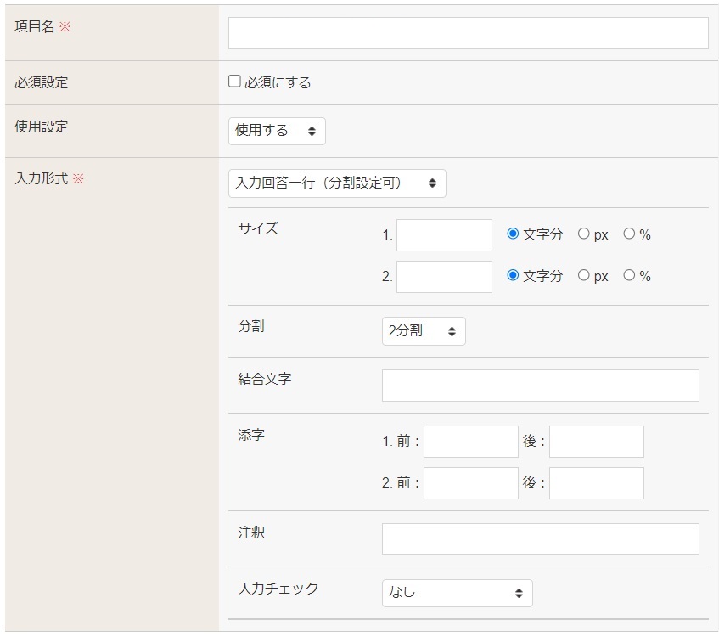Viewport: 719px width, 637px height.
Task: Click the 添字 row 2 後 field
Action: (x=596, y=483)
